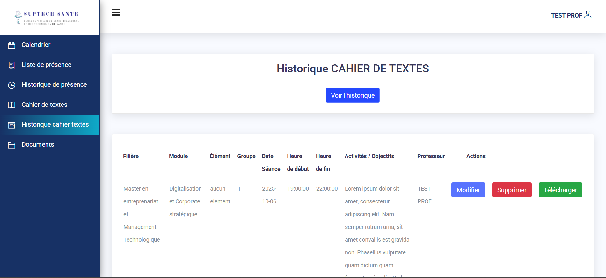Click the Historique de présence clock icon
The height and width of the screenshot is (278, 606).
click(11, 85)
